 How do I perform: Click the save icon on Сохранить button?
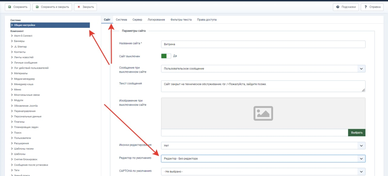click(10, 7)
